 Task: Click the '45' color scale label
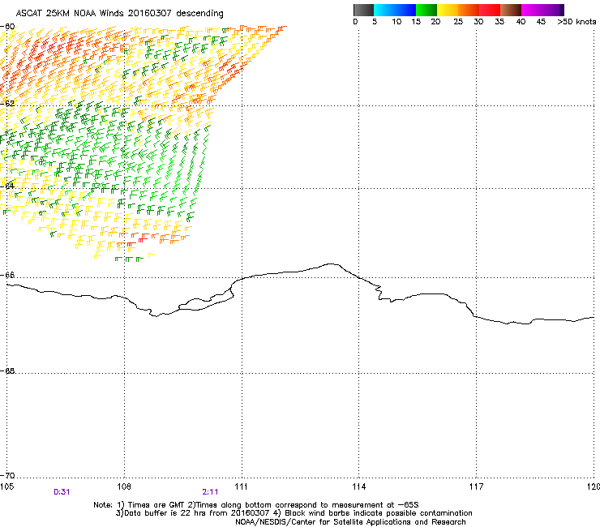(541, 22)
